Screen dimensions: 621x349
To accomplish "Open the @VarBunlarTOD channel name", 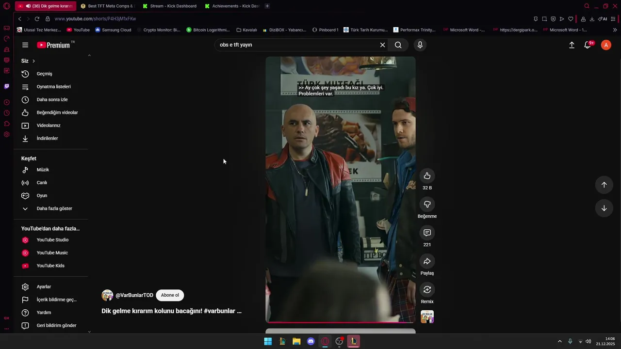I will [x=134, y=295].
